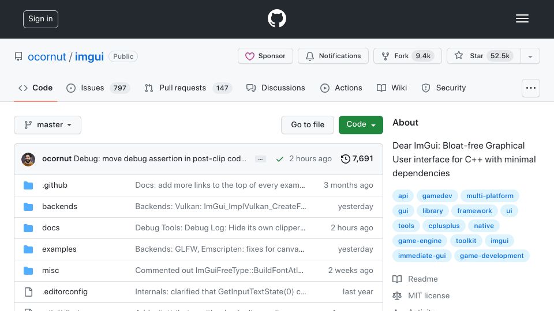Click the 'api' topic tag
Image resolution: width=554 pixels, height=311 pixels.
click(x=403, y=196)
